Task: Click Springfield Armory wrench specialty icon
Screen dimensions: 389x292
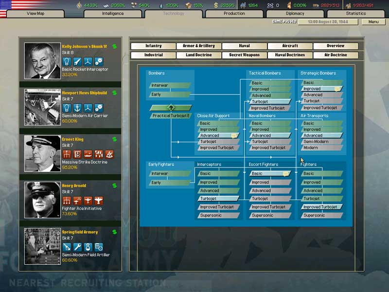Action: point(77,247)
